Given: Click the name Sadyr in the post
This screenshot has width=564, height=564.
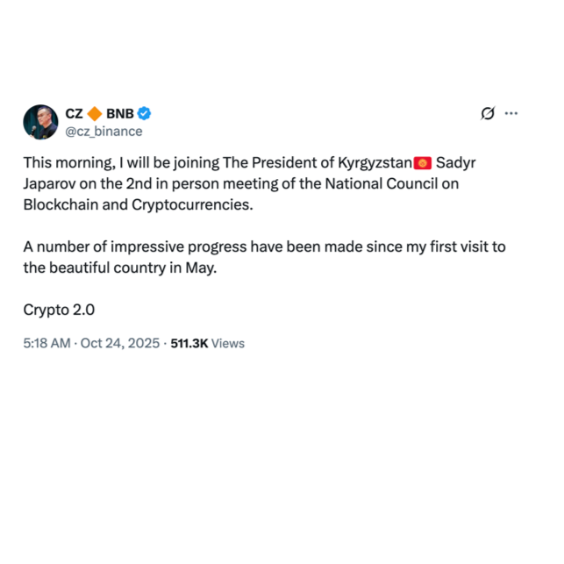Looking at the screenshot, I should point(456,164).
